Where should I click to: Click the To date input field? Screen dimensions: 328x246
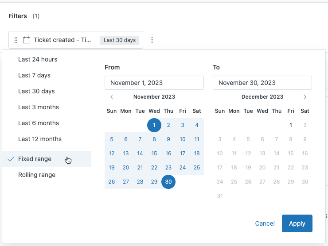262,83
